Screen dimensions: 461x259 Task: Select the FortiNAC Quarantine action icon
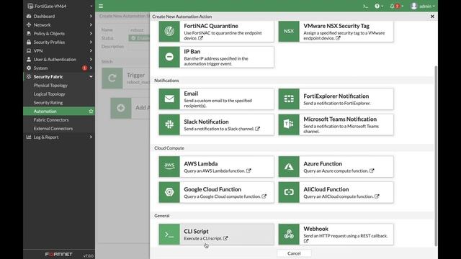[169, 31]
